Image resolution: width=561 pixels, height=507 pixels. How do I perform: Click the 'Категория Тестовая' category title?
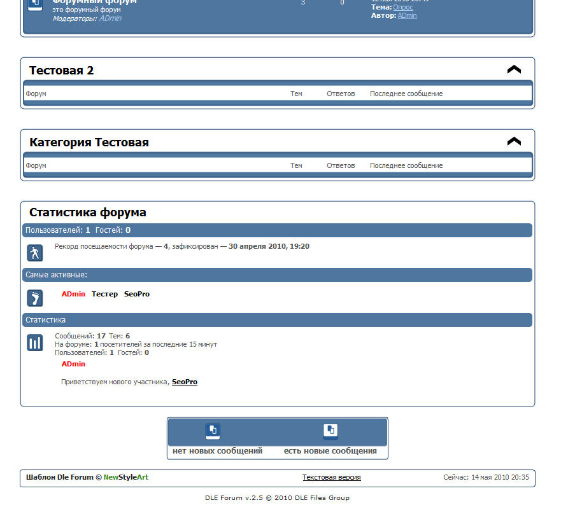[89, 142]
